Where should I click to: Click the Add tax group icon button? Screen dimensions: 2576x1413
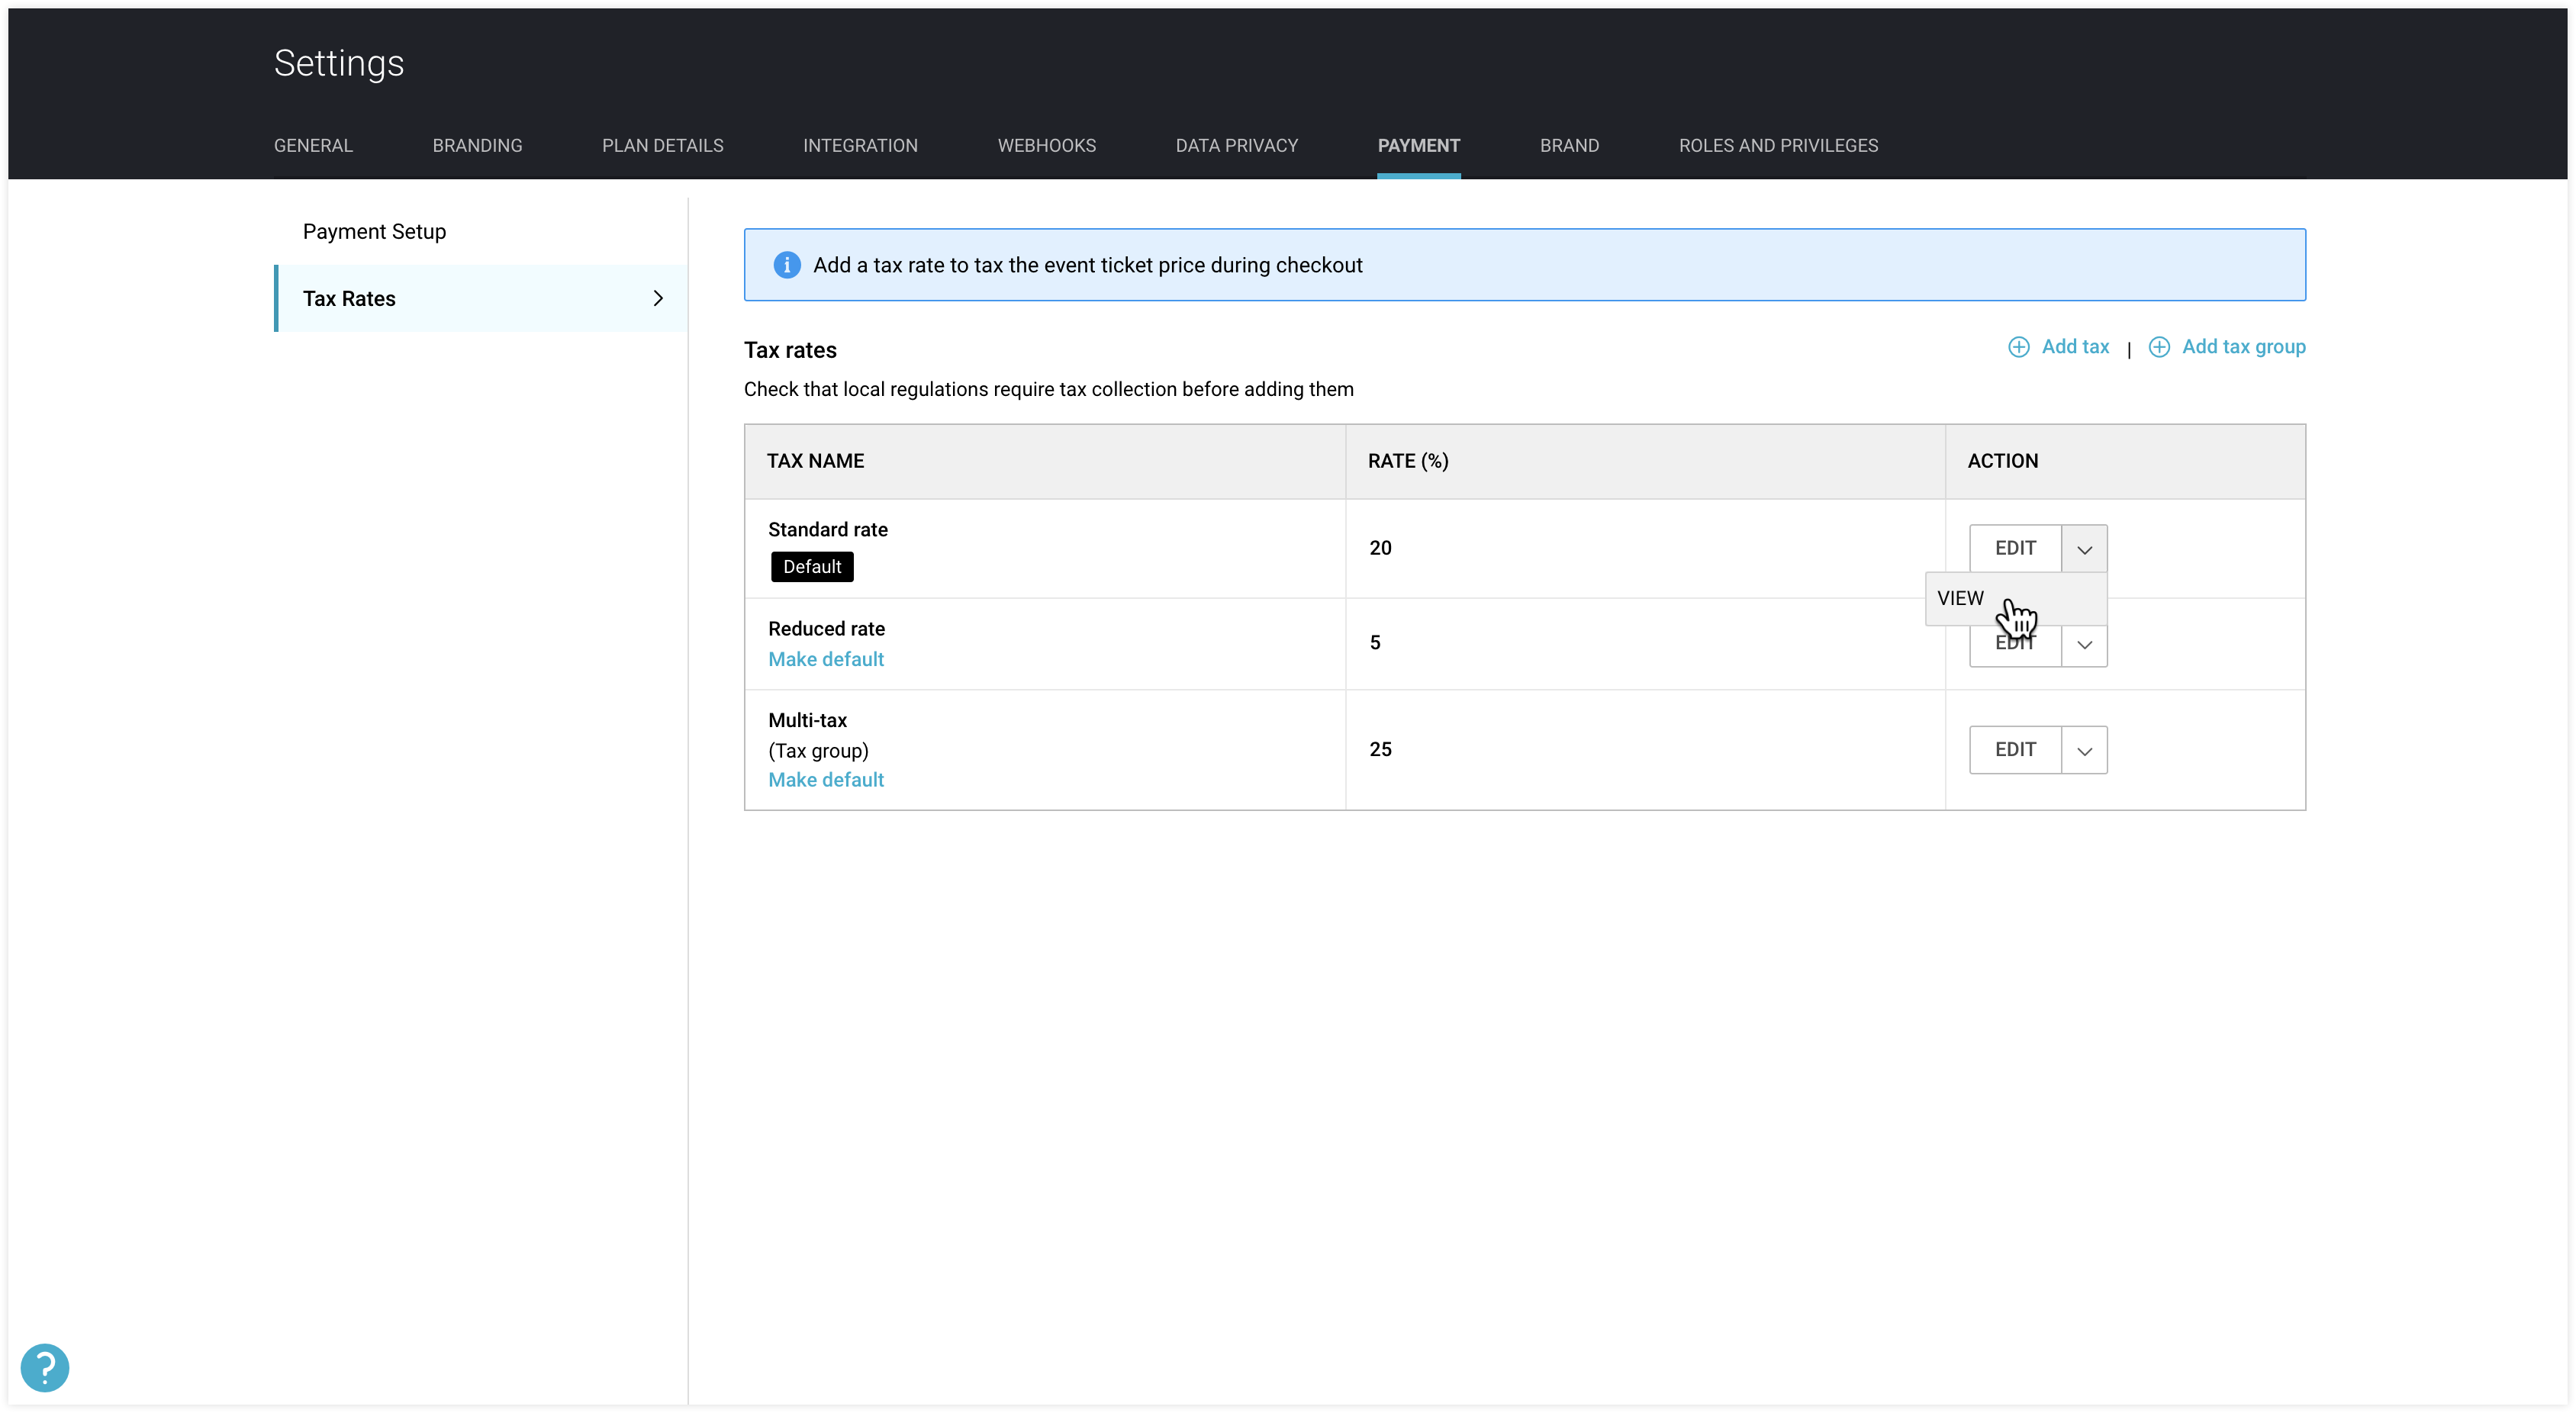2162,346
